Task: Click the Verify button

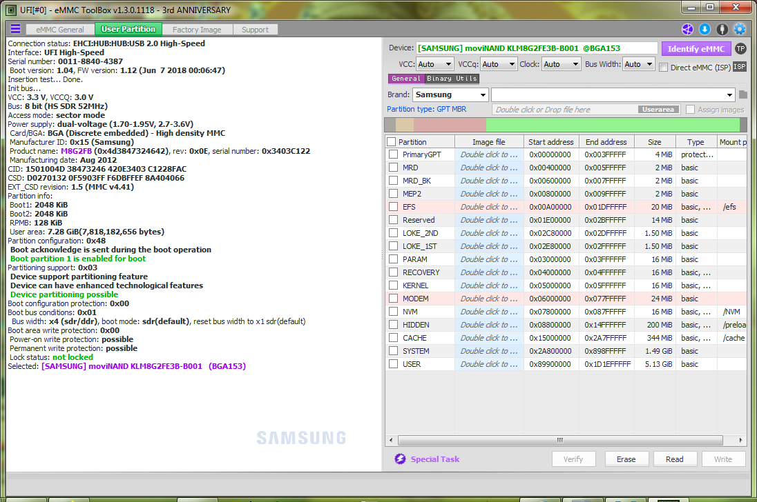Action: pyautogui.click(x=573, y=459)
